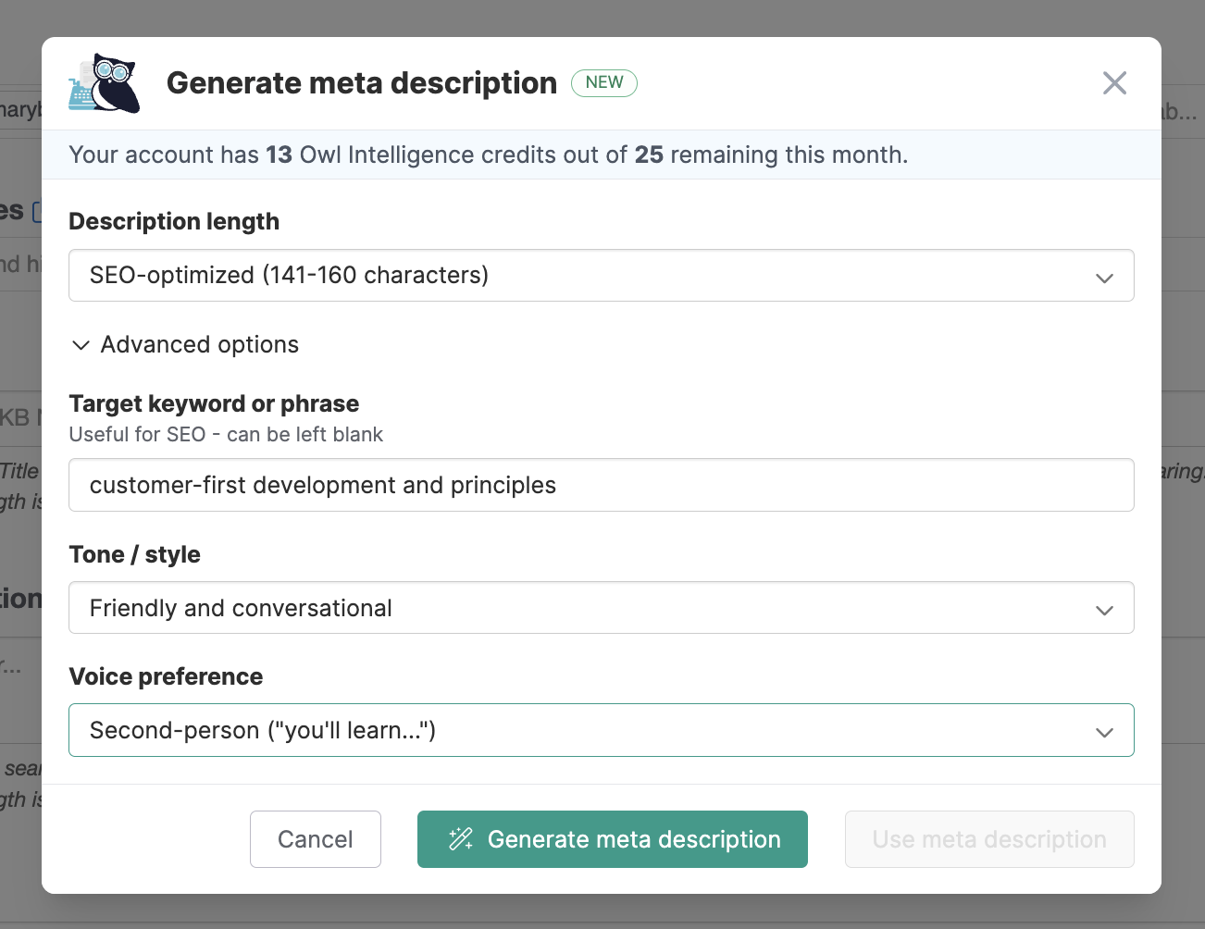Image resolution: width=1205 pixels, height=929 pixels.
Task: Click the Second-person voice preference field
Action: [602, 730]
